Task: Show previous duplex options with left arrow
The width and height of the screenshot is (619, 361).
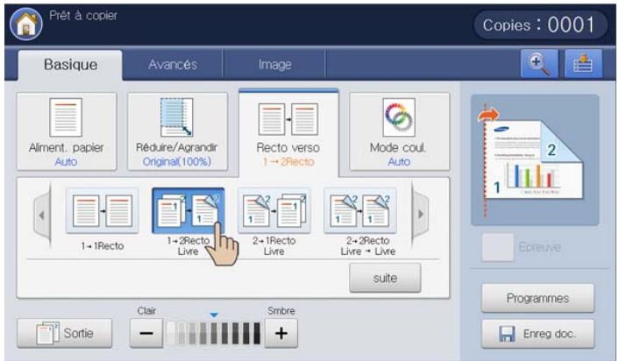Action: (x=42, y=215)
